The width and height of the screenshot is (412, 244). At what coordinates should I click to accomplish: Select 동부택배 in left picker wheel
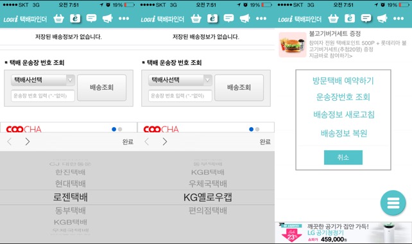[71, 211]
